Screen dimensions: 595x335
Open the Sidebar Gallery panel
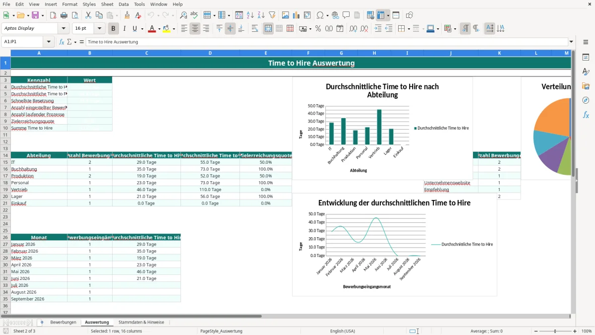tap(586, 86)
